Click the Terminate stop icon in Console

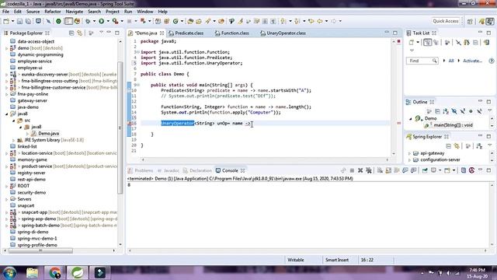point(352,170)
